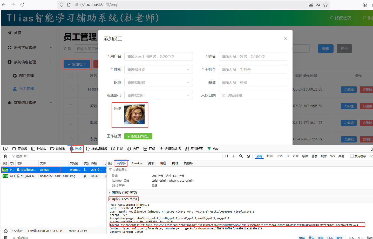Open the 请选择性别 dropdown
373x239 pixels.
(158, 70)
